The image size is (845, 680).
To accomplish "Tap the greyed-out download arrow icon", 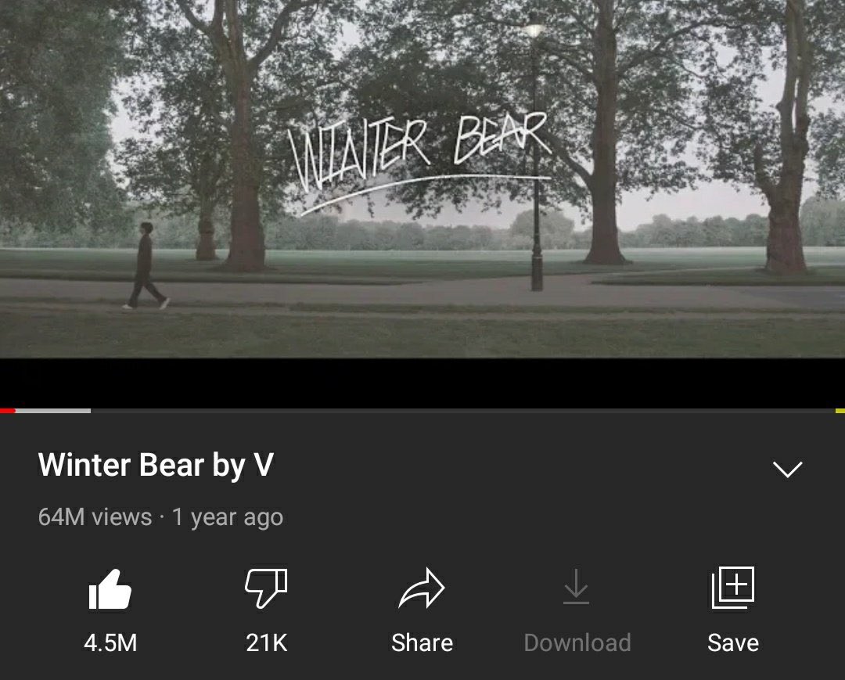I will coord(576,586).
